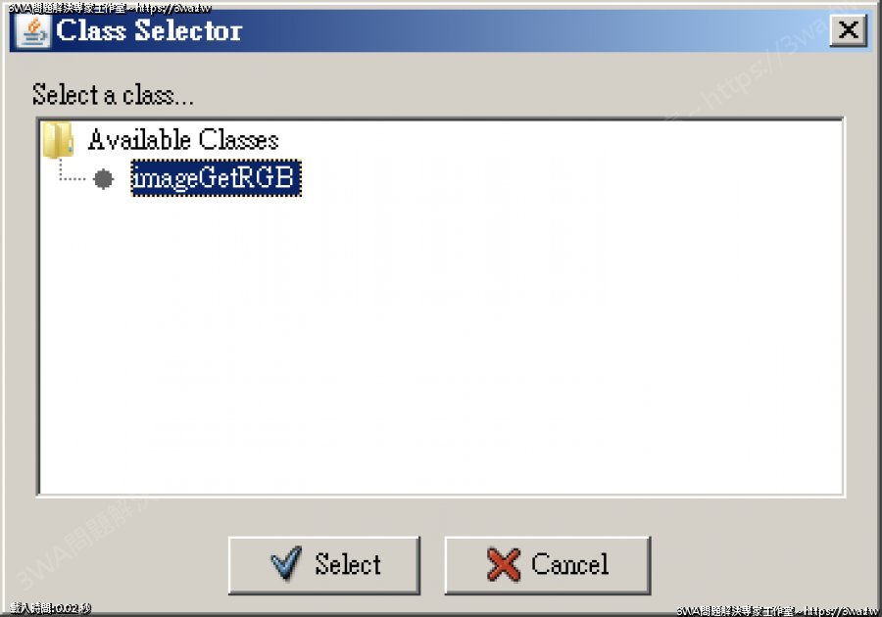Select the imageGetRGB class entry
882x617 pixels.
(216, 178)
